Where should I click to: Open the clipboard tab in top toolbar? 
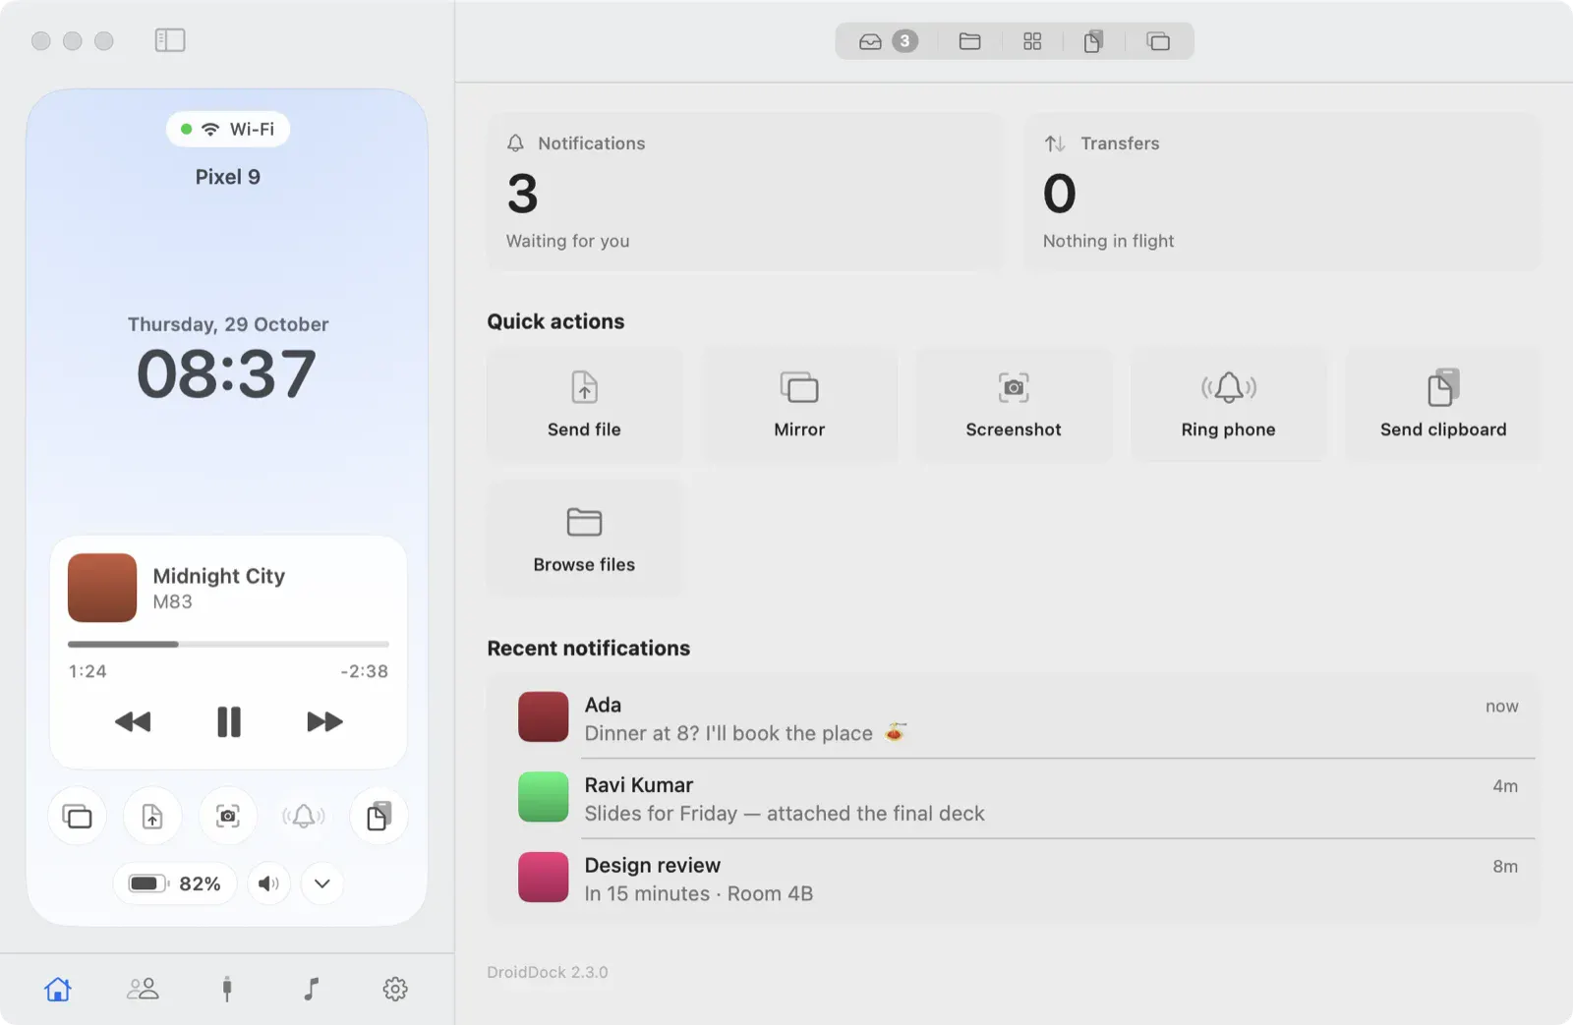click(1093, 41)
